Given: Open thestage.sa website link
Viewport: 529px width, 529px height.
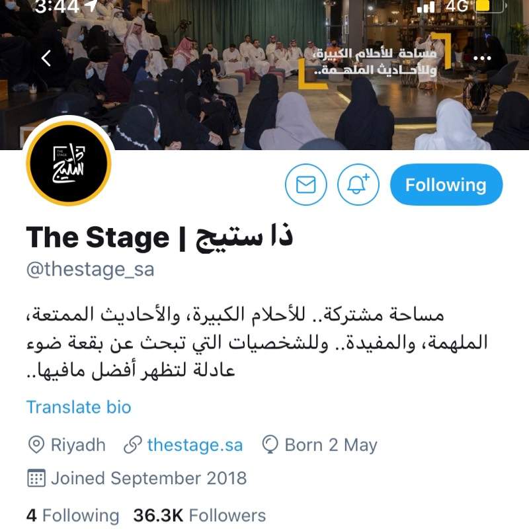Looking at the screenshot, I should click(195, 444).
